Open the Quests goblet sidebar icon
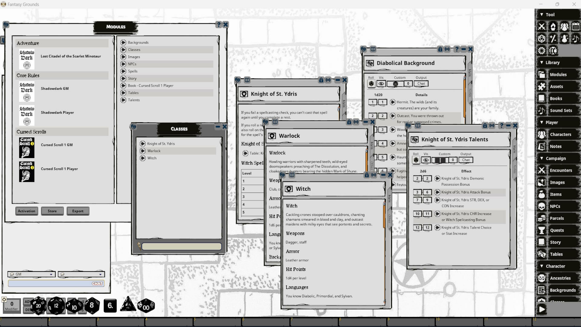581x327 pixels. coord(541,230)
